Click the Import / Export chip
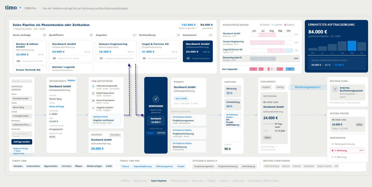 click(x=324, y=166)
